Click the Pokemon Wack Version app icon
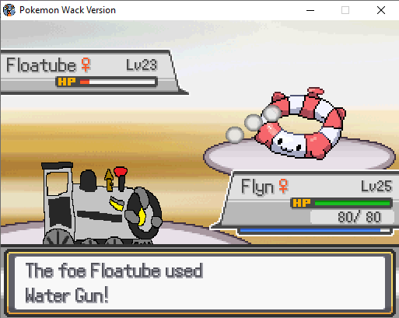The width and height of the screenshot is (399, 318). click(9, 10)
